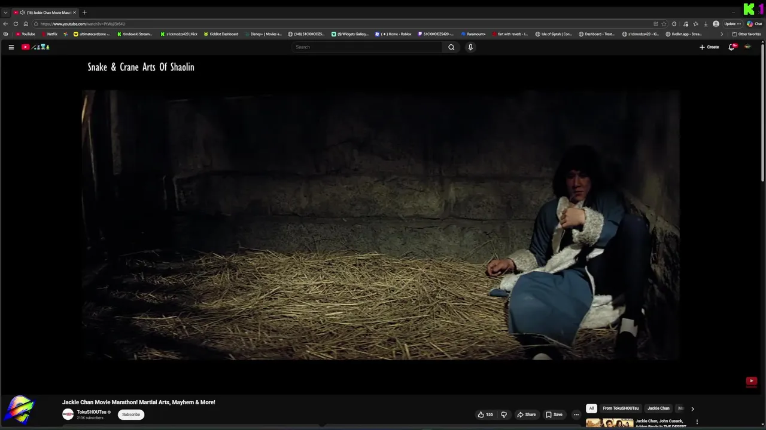Open the livebot.app bookmark

click(x=683, y=34)
